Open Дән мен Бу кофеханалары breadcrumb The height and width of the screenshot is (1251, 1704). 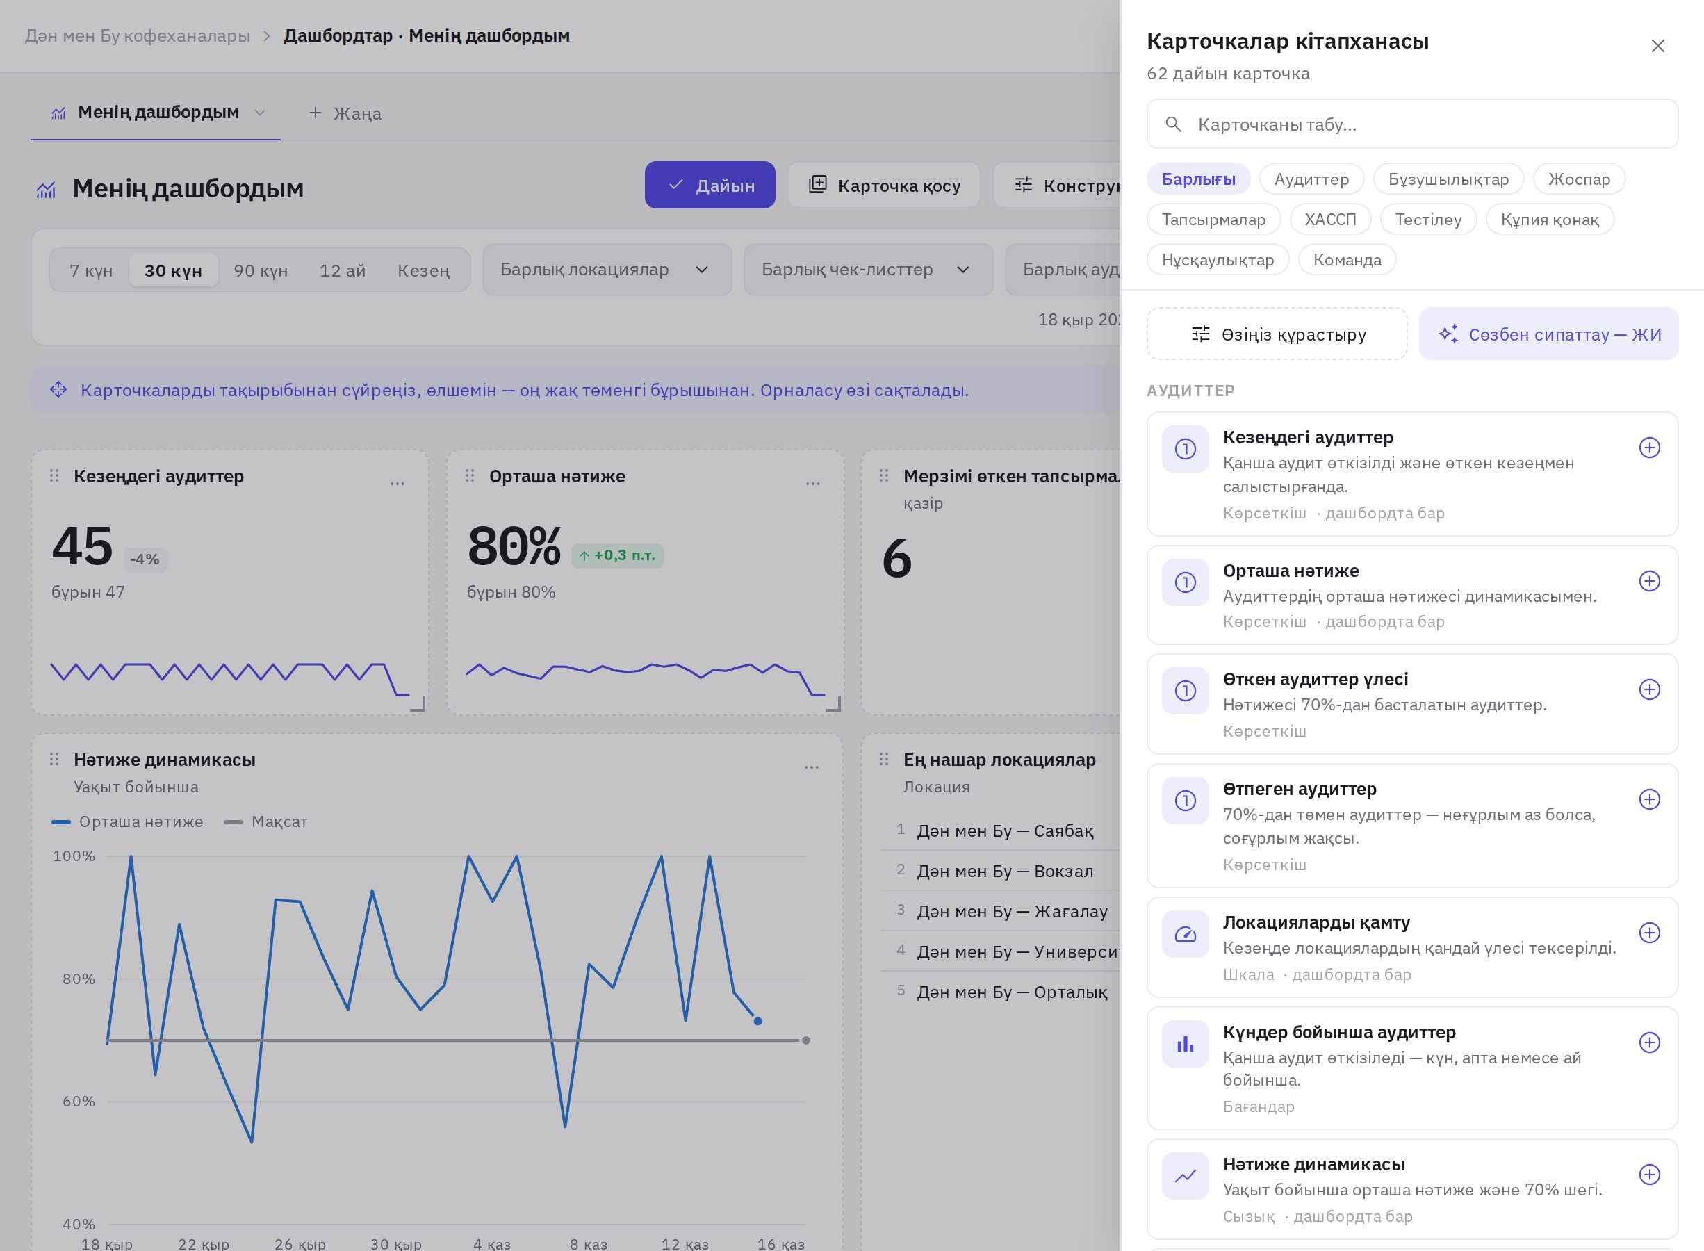(x=138, y=35)
